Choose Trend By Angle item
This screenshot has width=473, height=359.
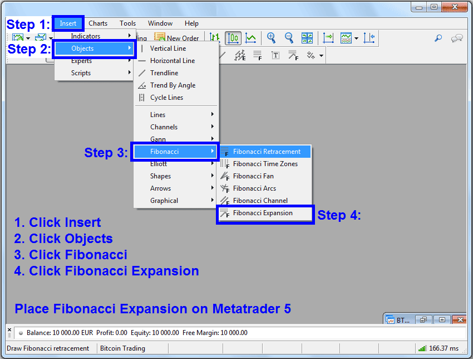(x=176, y=85)
